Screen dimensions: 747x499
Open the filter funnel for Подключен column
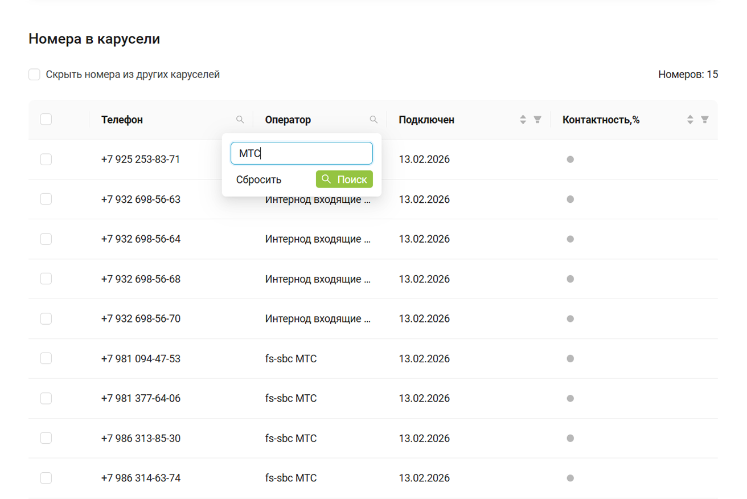coord(537,120)
